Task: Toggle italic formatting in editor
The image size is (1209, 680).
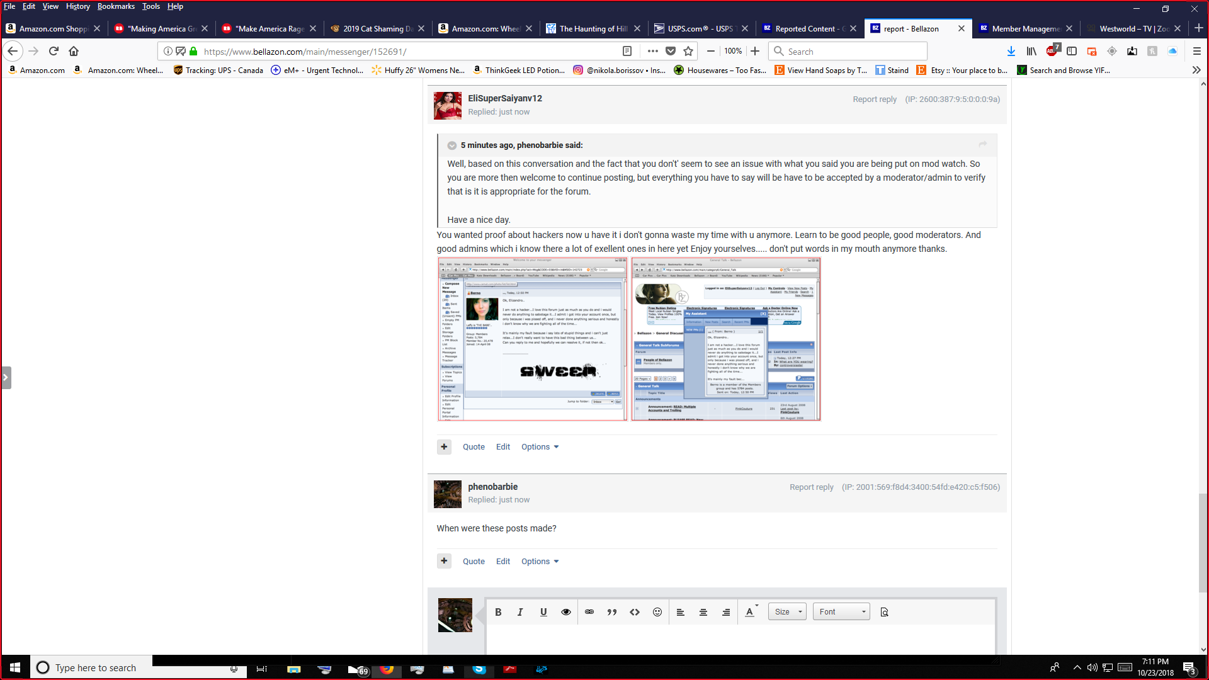Action: [x=520, y=612]
